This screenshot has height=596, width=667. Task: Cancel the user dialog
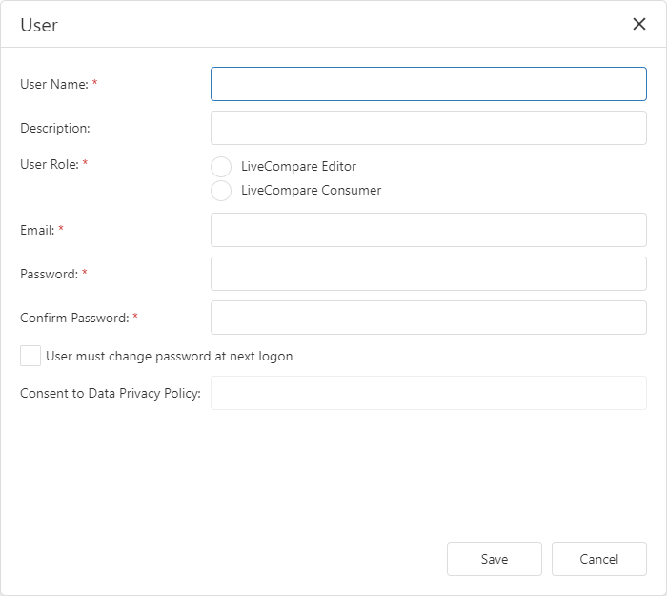point(599,559)
